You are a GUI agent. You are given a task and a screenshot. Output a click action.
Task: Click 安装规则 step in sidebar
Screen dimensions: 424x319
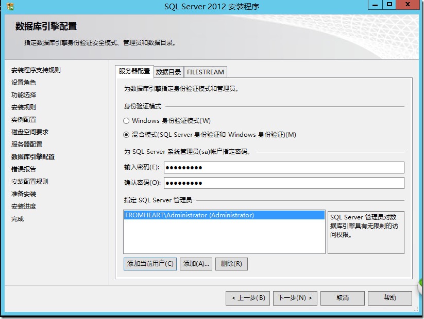(x=24, y=107)
